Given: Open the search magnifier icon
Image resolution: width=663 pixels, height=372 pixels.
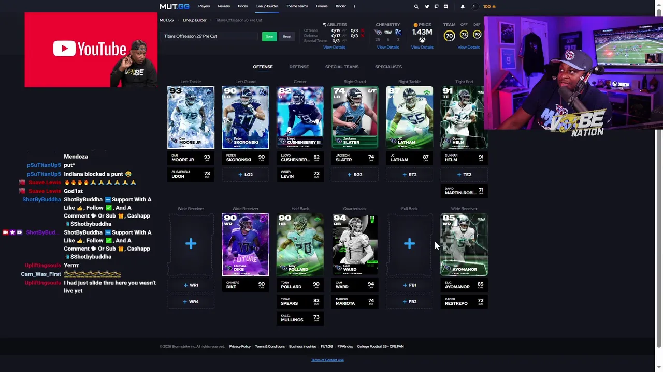Looking at the screenshot, I should coord(416,7).
